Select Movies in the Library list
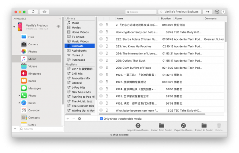Screen dimensions: 239x153 [80, 27]
